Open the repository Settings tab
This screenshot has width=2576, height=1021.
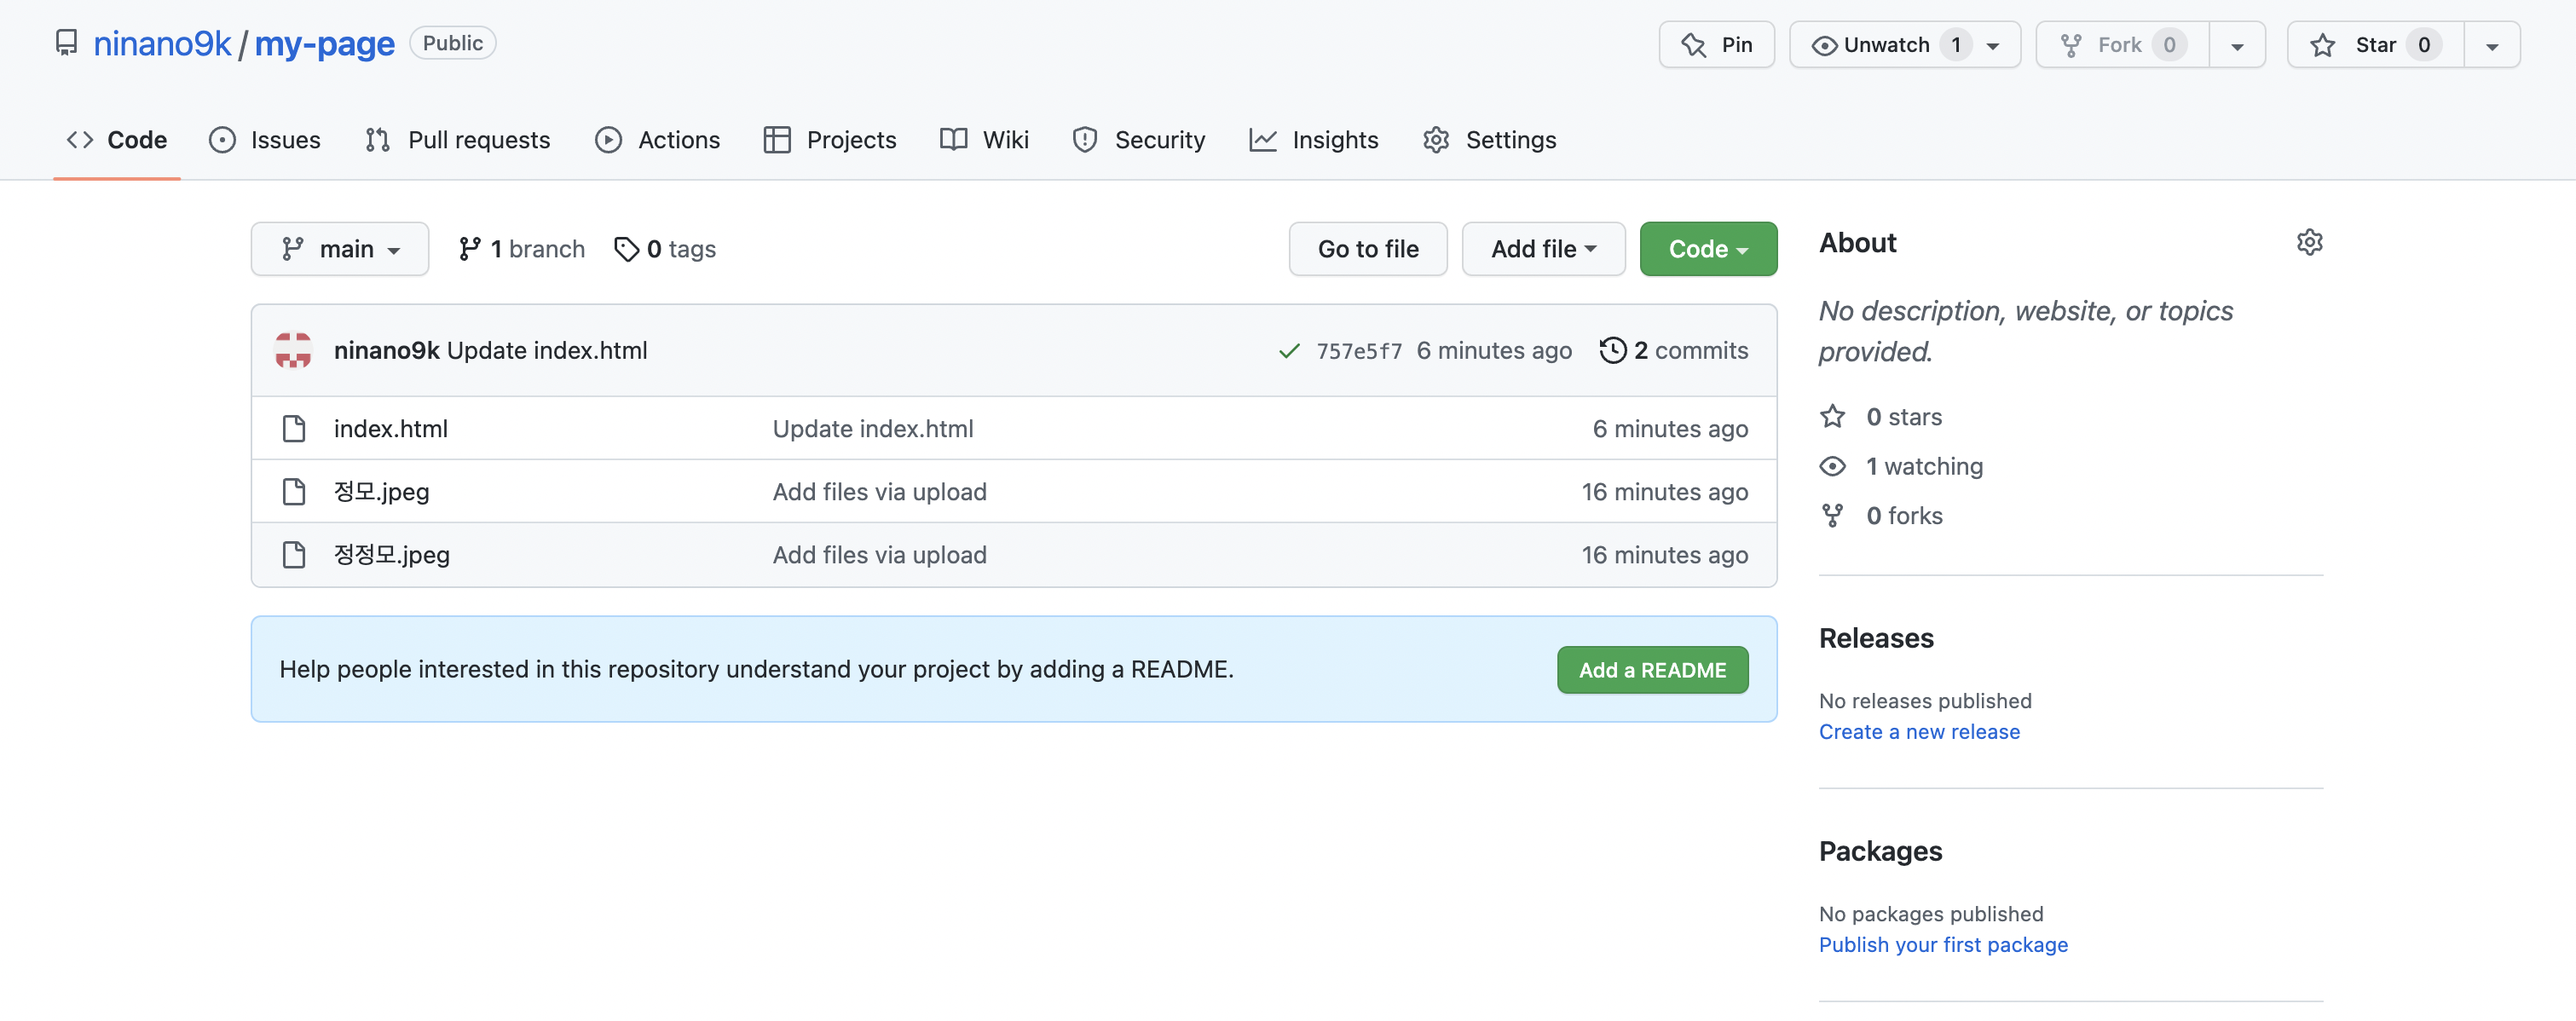point(1490,140)
